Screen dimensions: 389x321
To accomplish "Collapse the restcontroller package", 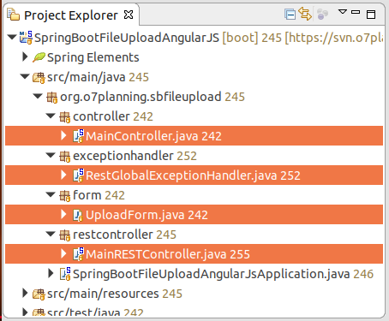I will point(51,234).
